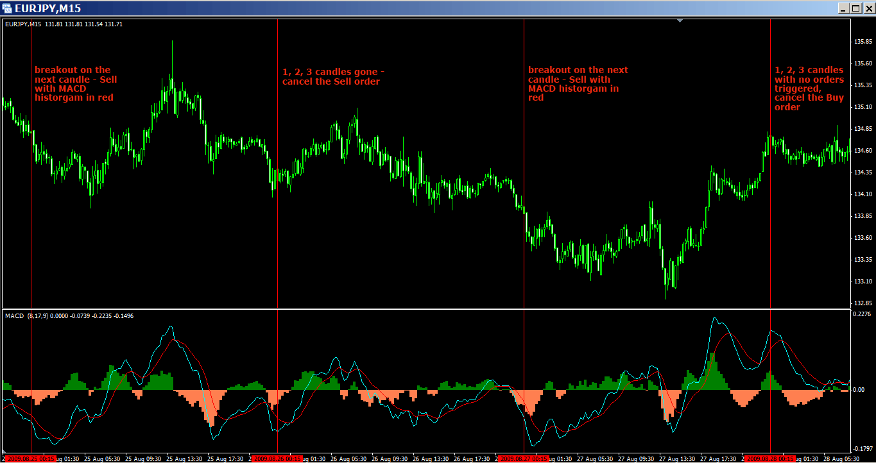Maximize the EURJPY chart window

(x=855, y=8)
